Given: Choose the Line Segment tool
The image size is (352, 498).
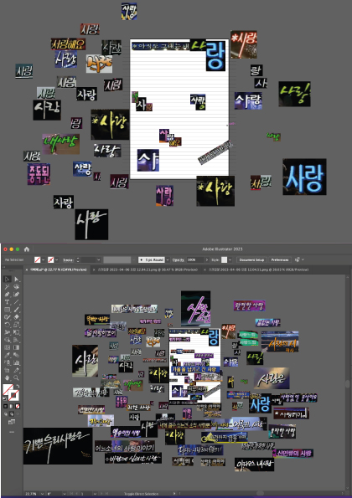Looking at the screenshot, I should tap(17, 302).
